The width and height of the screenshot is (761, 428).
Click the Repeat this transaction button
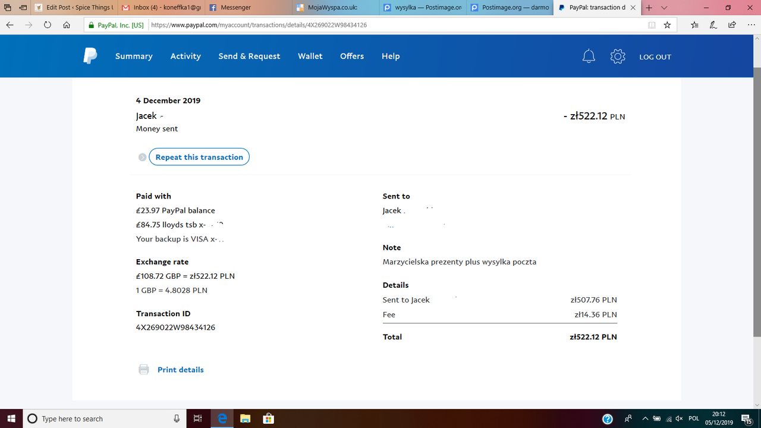pos(199,157)
